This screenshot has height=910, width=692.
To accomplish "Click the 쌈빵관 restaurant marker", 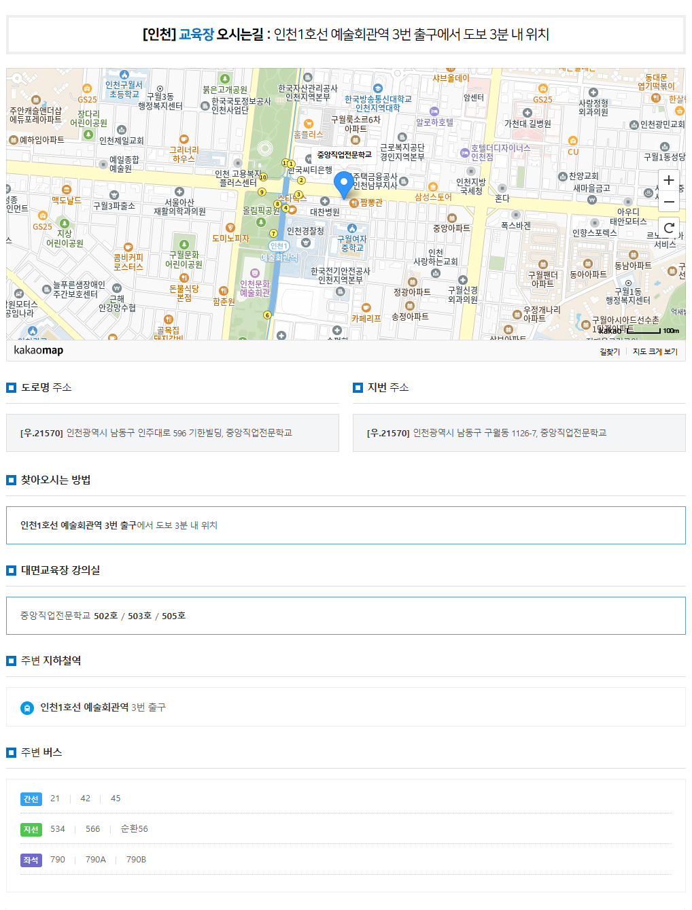I will pos(353,203).
